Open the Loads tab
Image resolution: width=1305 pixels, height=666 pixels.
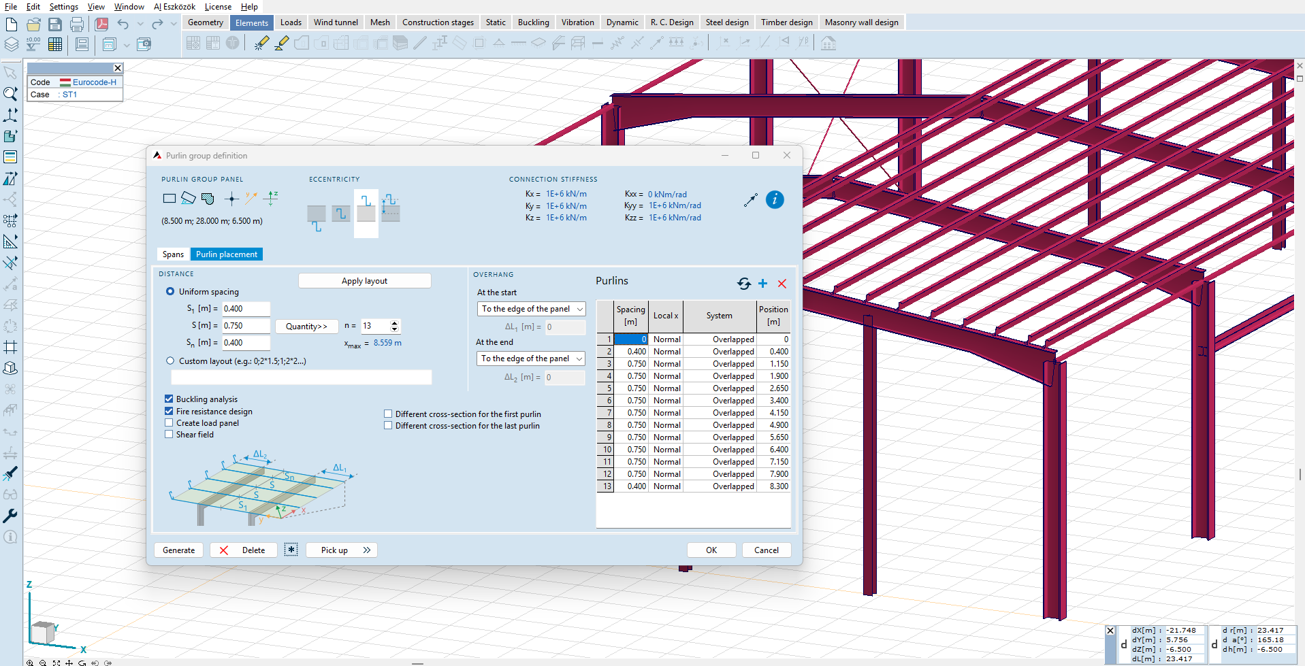(291, 22)
